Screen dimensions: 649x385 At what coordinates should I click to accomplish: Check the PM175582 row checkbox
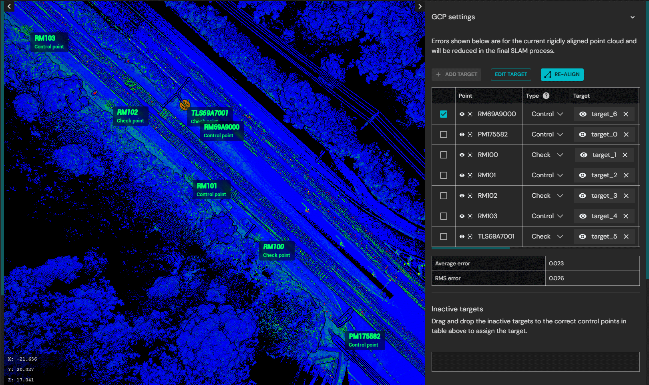click(444, 134)
